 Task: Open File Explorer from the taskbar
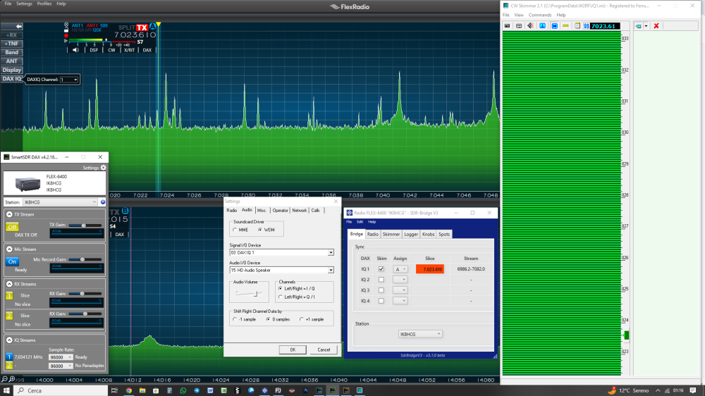point(142,390)
